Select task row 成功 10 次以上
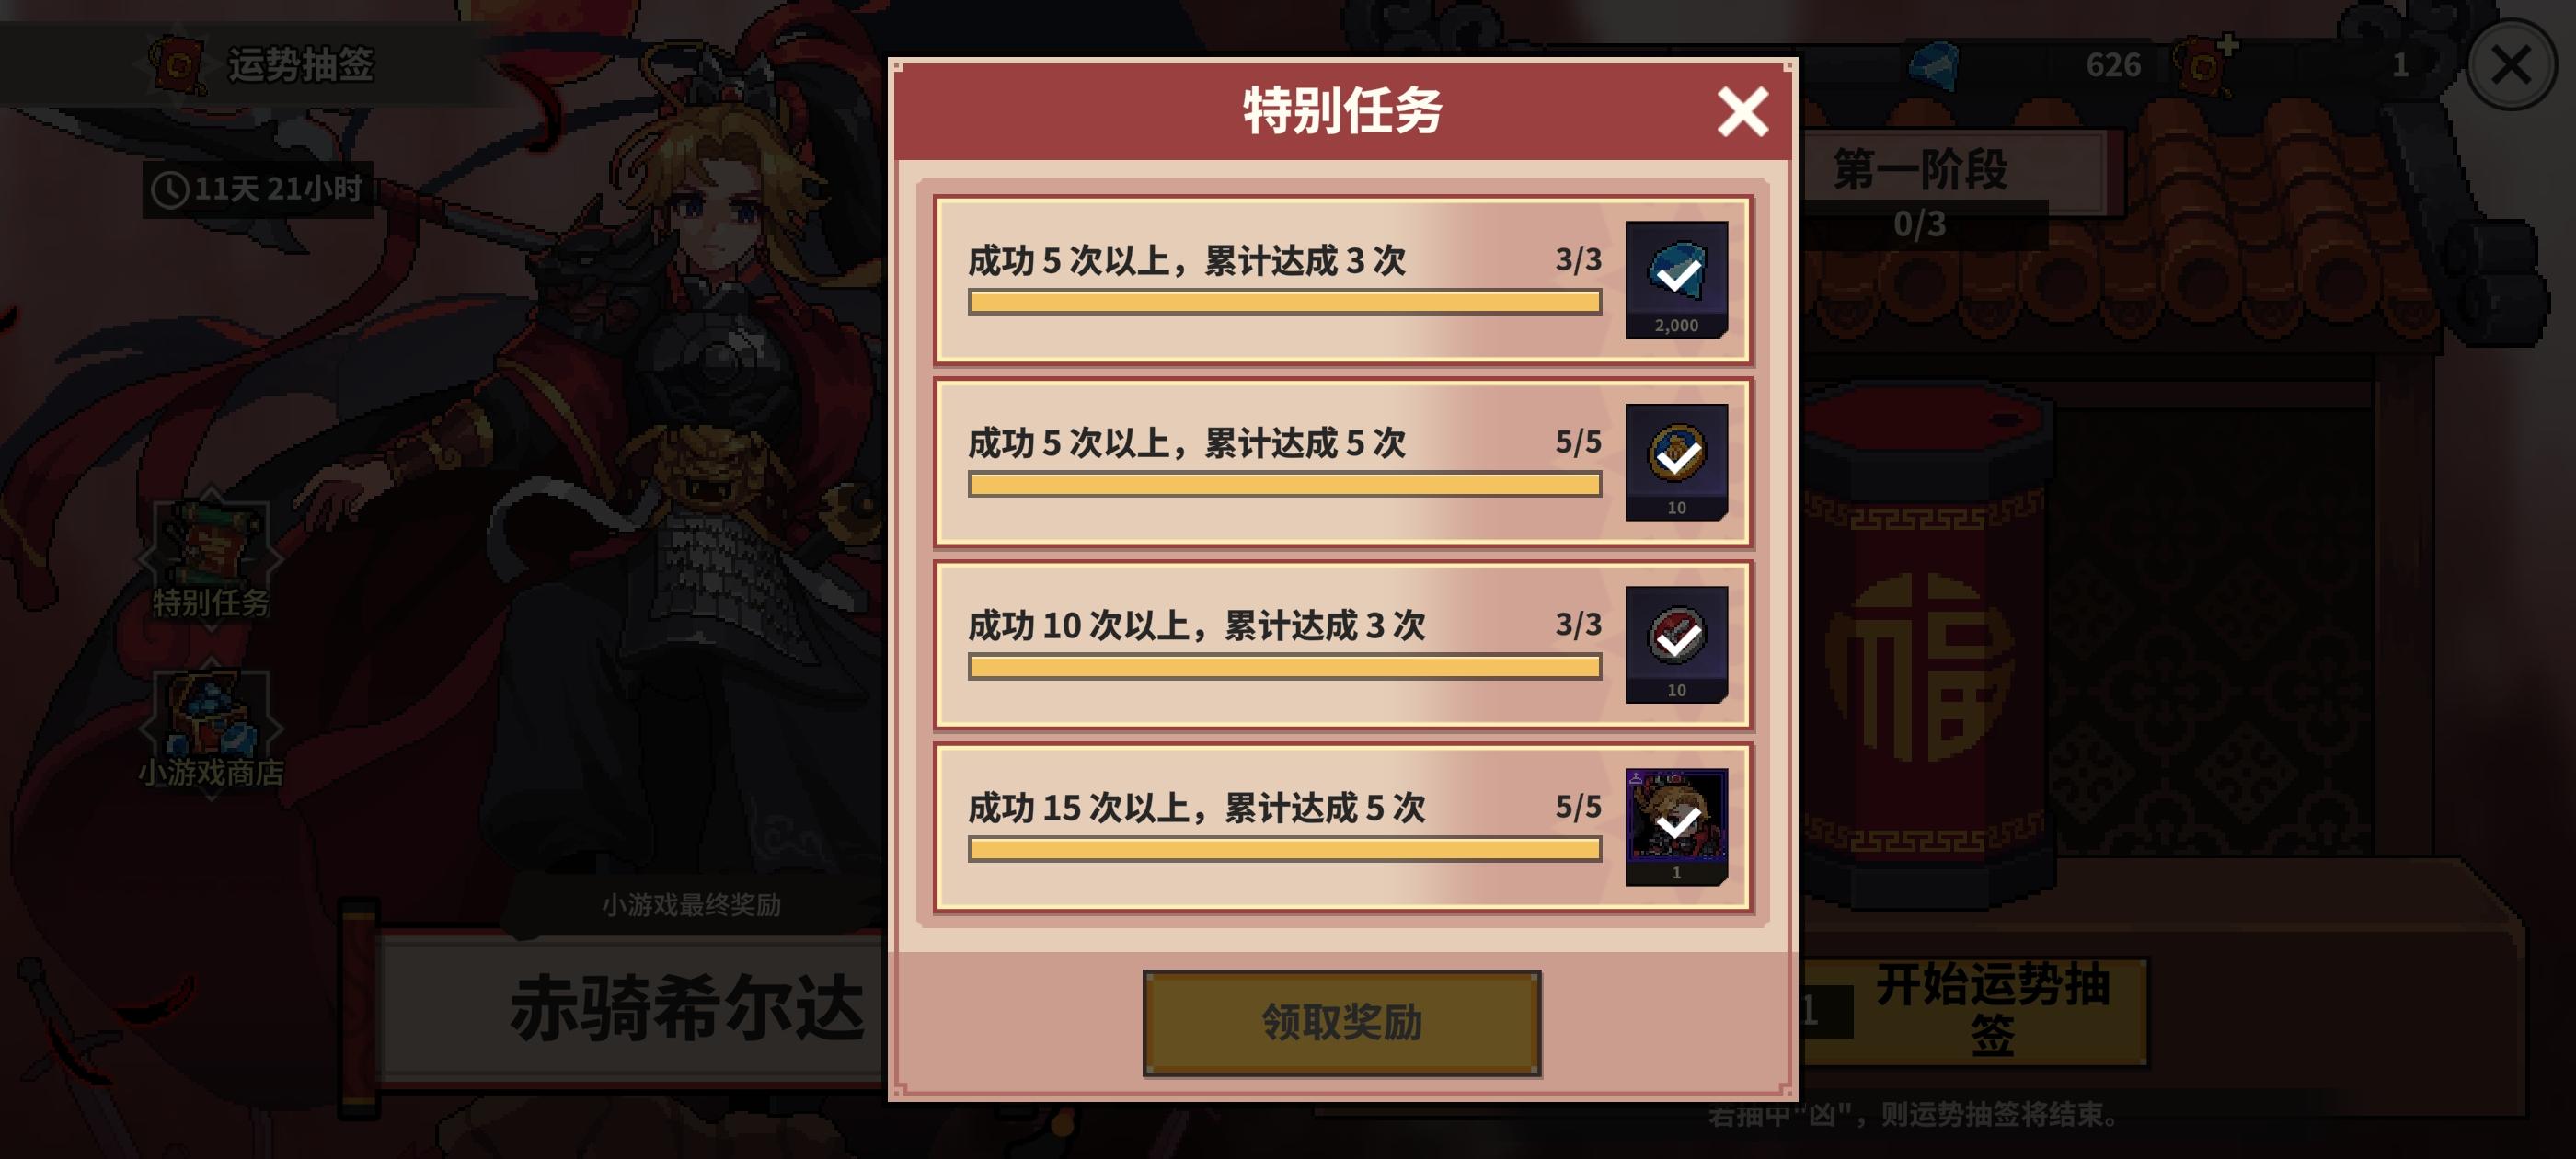Image resolution: width=2576 pixels, height=1159 pixels. click(1342, 645)
